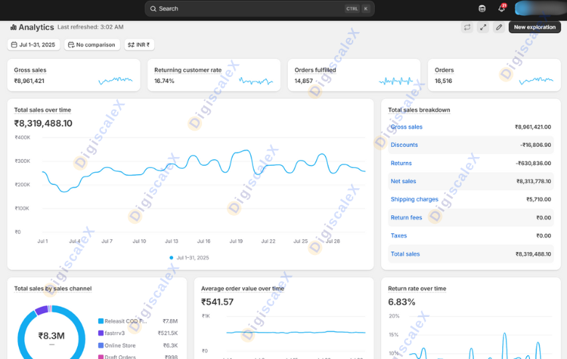Image resolution: width=567 pixels, height=359 pixels.
Task: Open the No comparison dropdown
Action: pos(92,45)
